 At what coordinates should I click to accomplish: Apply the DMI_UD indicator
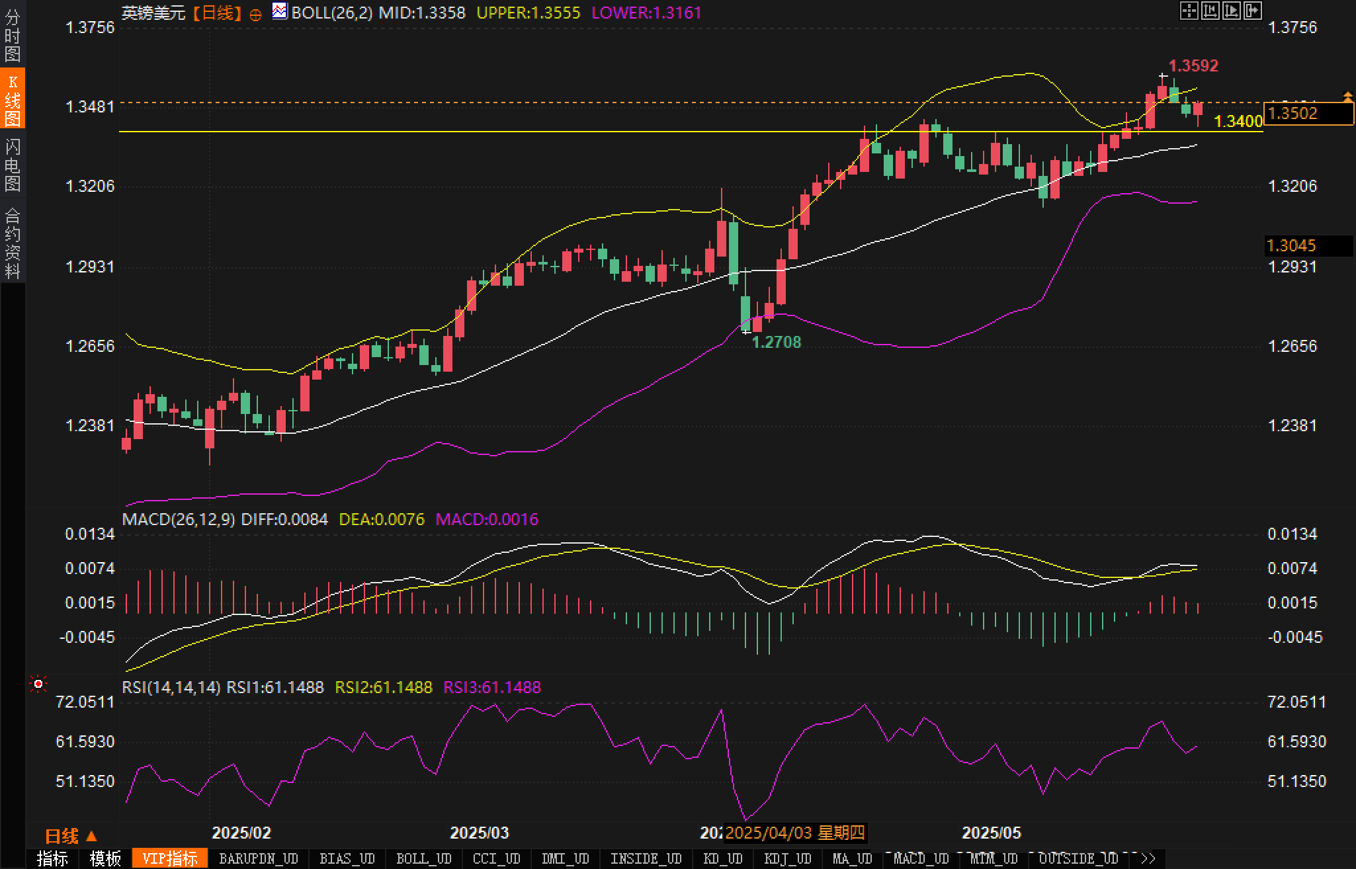565,858
